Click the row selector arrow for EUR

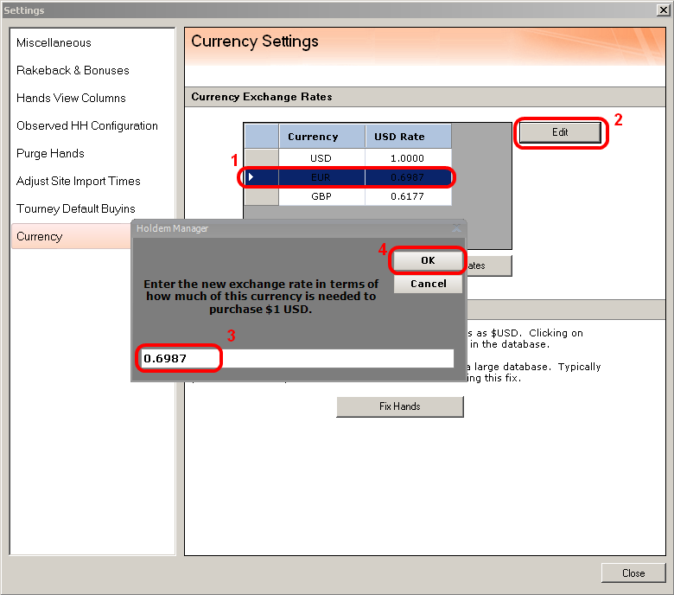click(261, 177)
